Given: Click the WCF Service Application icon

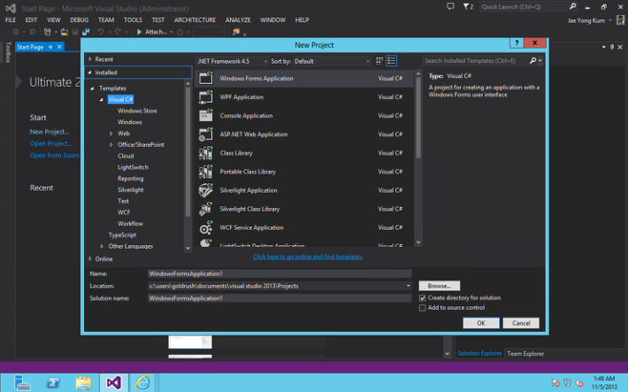Looking at the screenshot, I should click(x=206, y=227).
